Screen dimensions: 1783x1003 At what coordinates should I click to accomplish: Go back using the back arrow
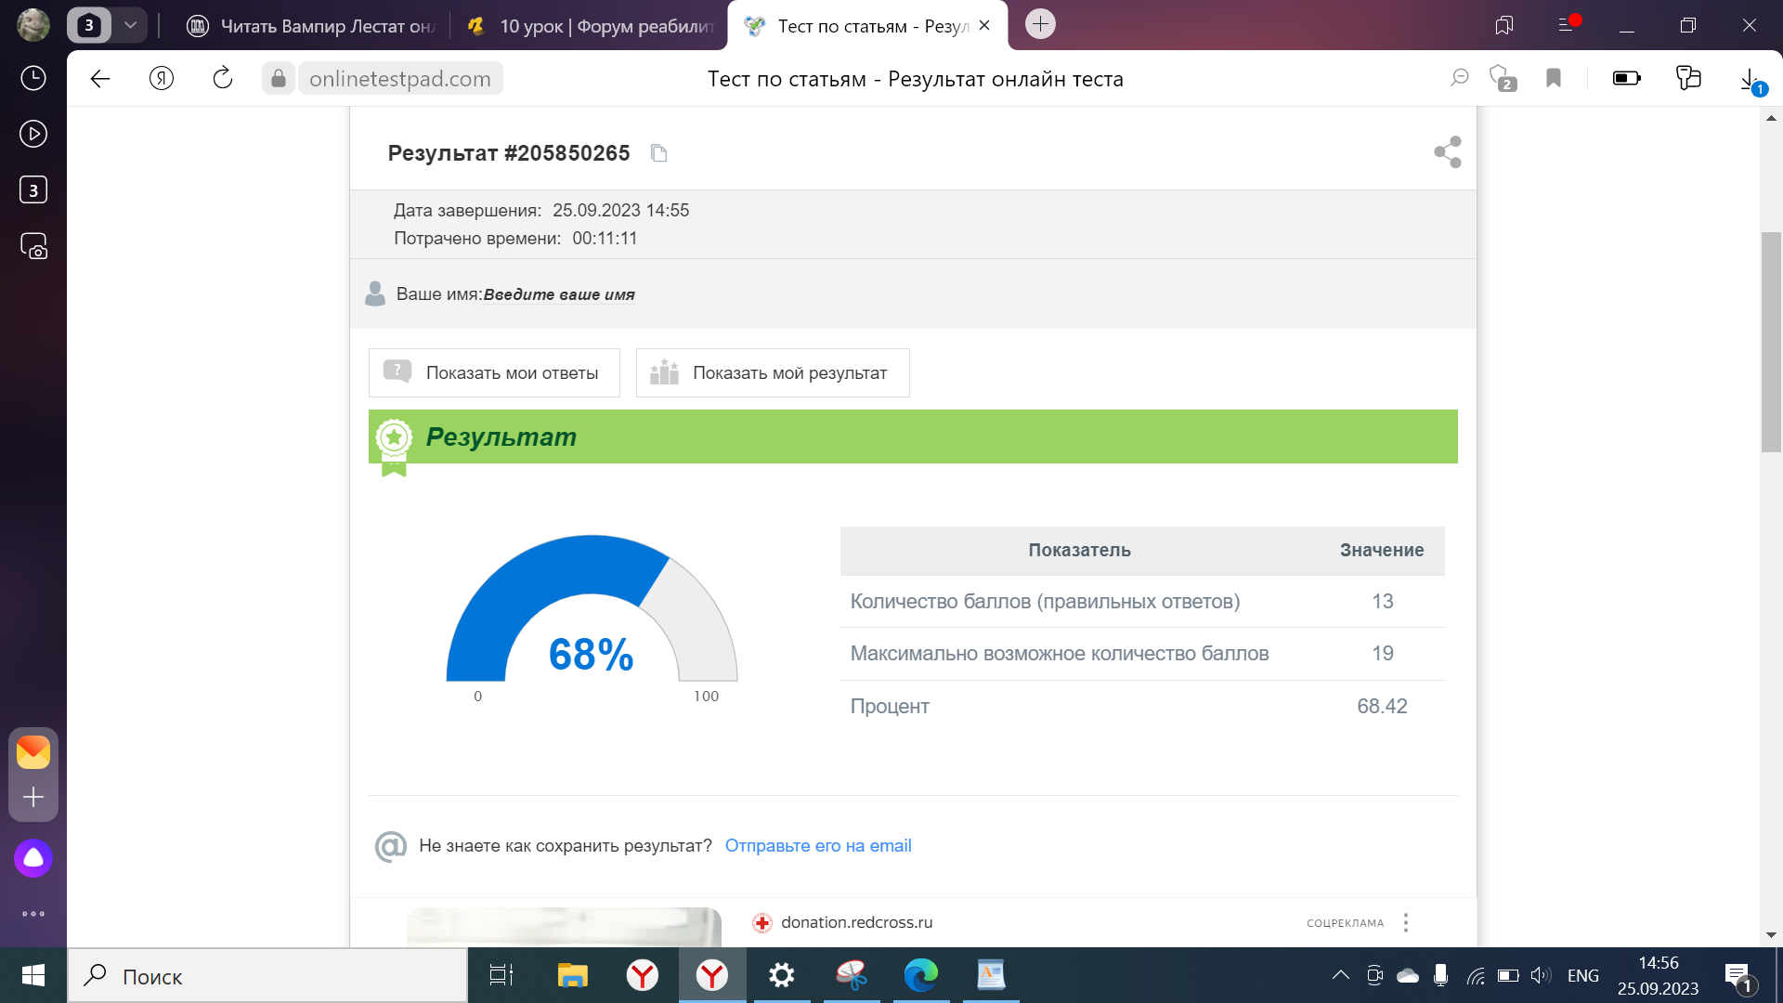pos(100,79)
